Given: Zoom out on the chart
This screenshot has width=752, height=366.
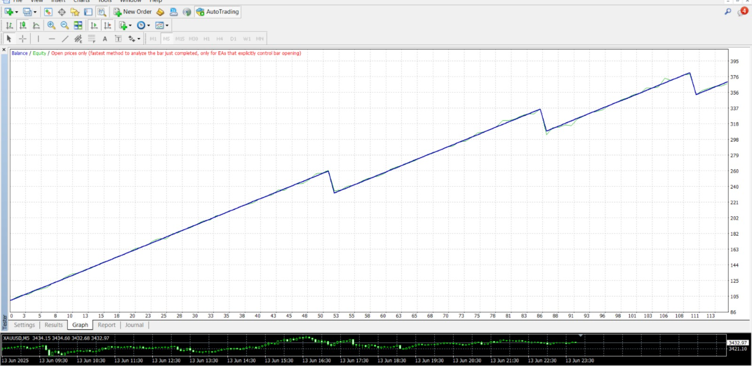Looking at the screenshot, I should click(64, 25).
